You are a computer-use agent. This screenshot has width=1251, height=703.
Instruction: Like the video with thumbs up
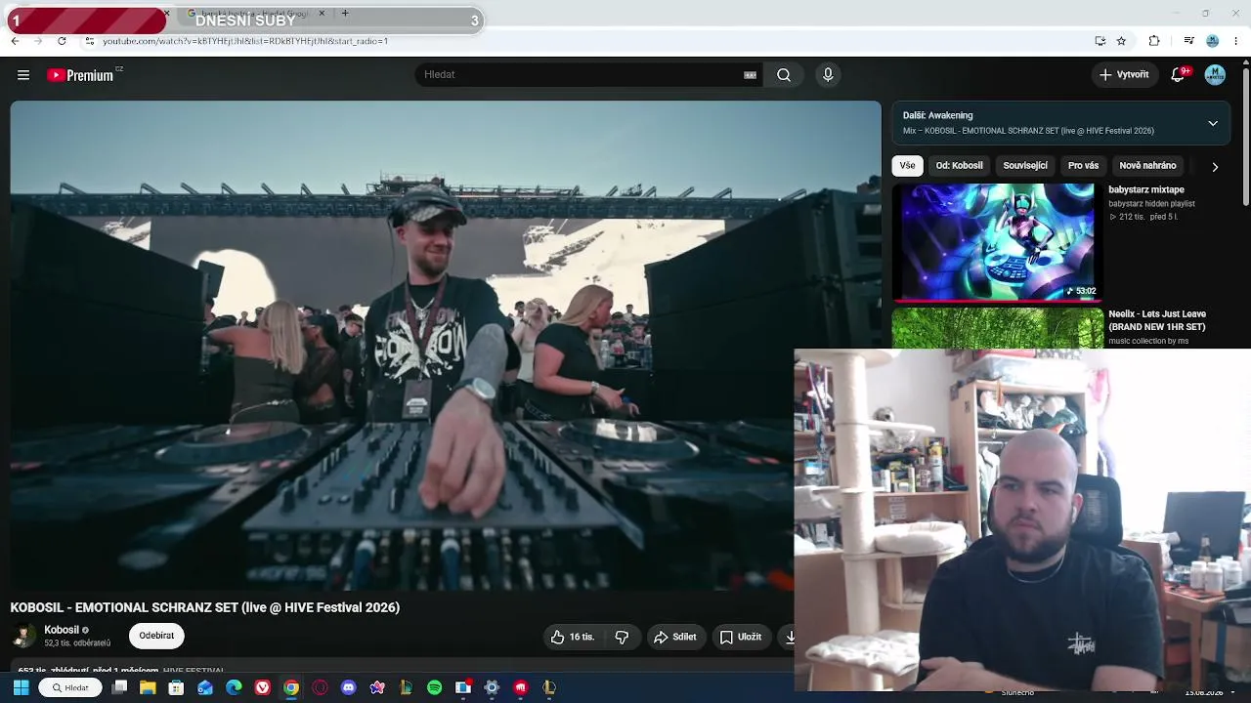coord(571,637)
